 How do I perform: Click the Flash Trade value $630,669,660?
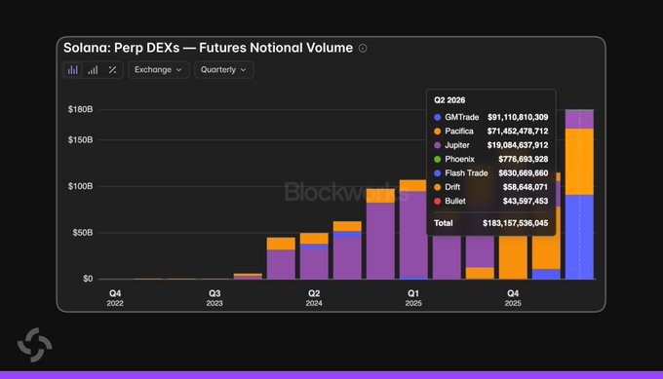pos(523,172)
